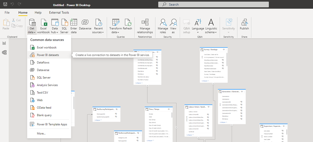Viewport: 313px width, 142px height.
Task: Select Dataverse in the dropdown list
Action: click(x=49, y=70)
